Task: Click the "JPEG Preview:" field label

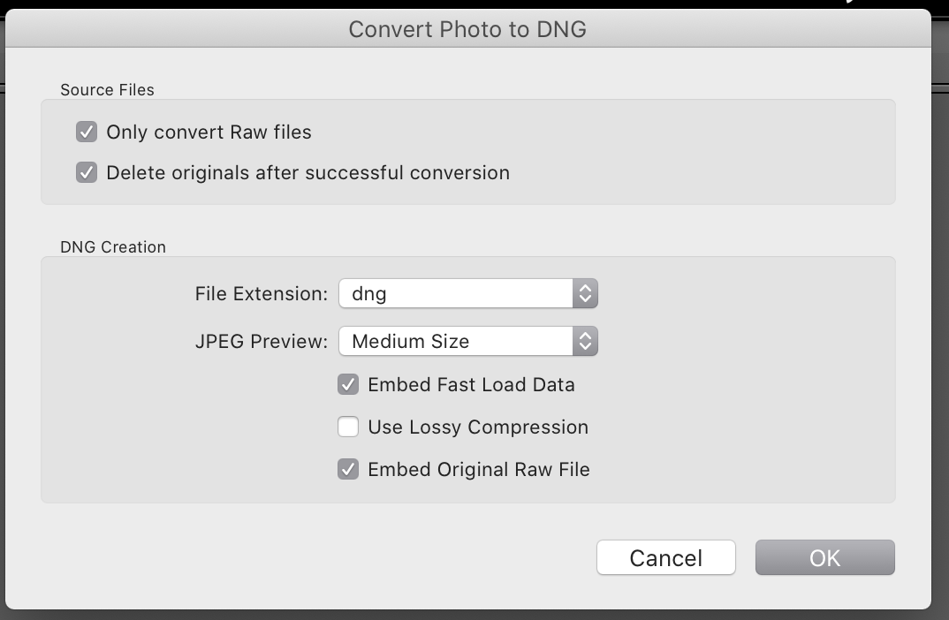Action: (x=262, y=342)
